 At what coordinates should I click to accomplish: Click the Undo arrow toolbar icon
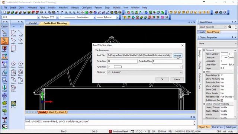click(x=58, y=12)
